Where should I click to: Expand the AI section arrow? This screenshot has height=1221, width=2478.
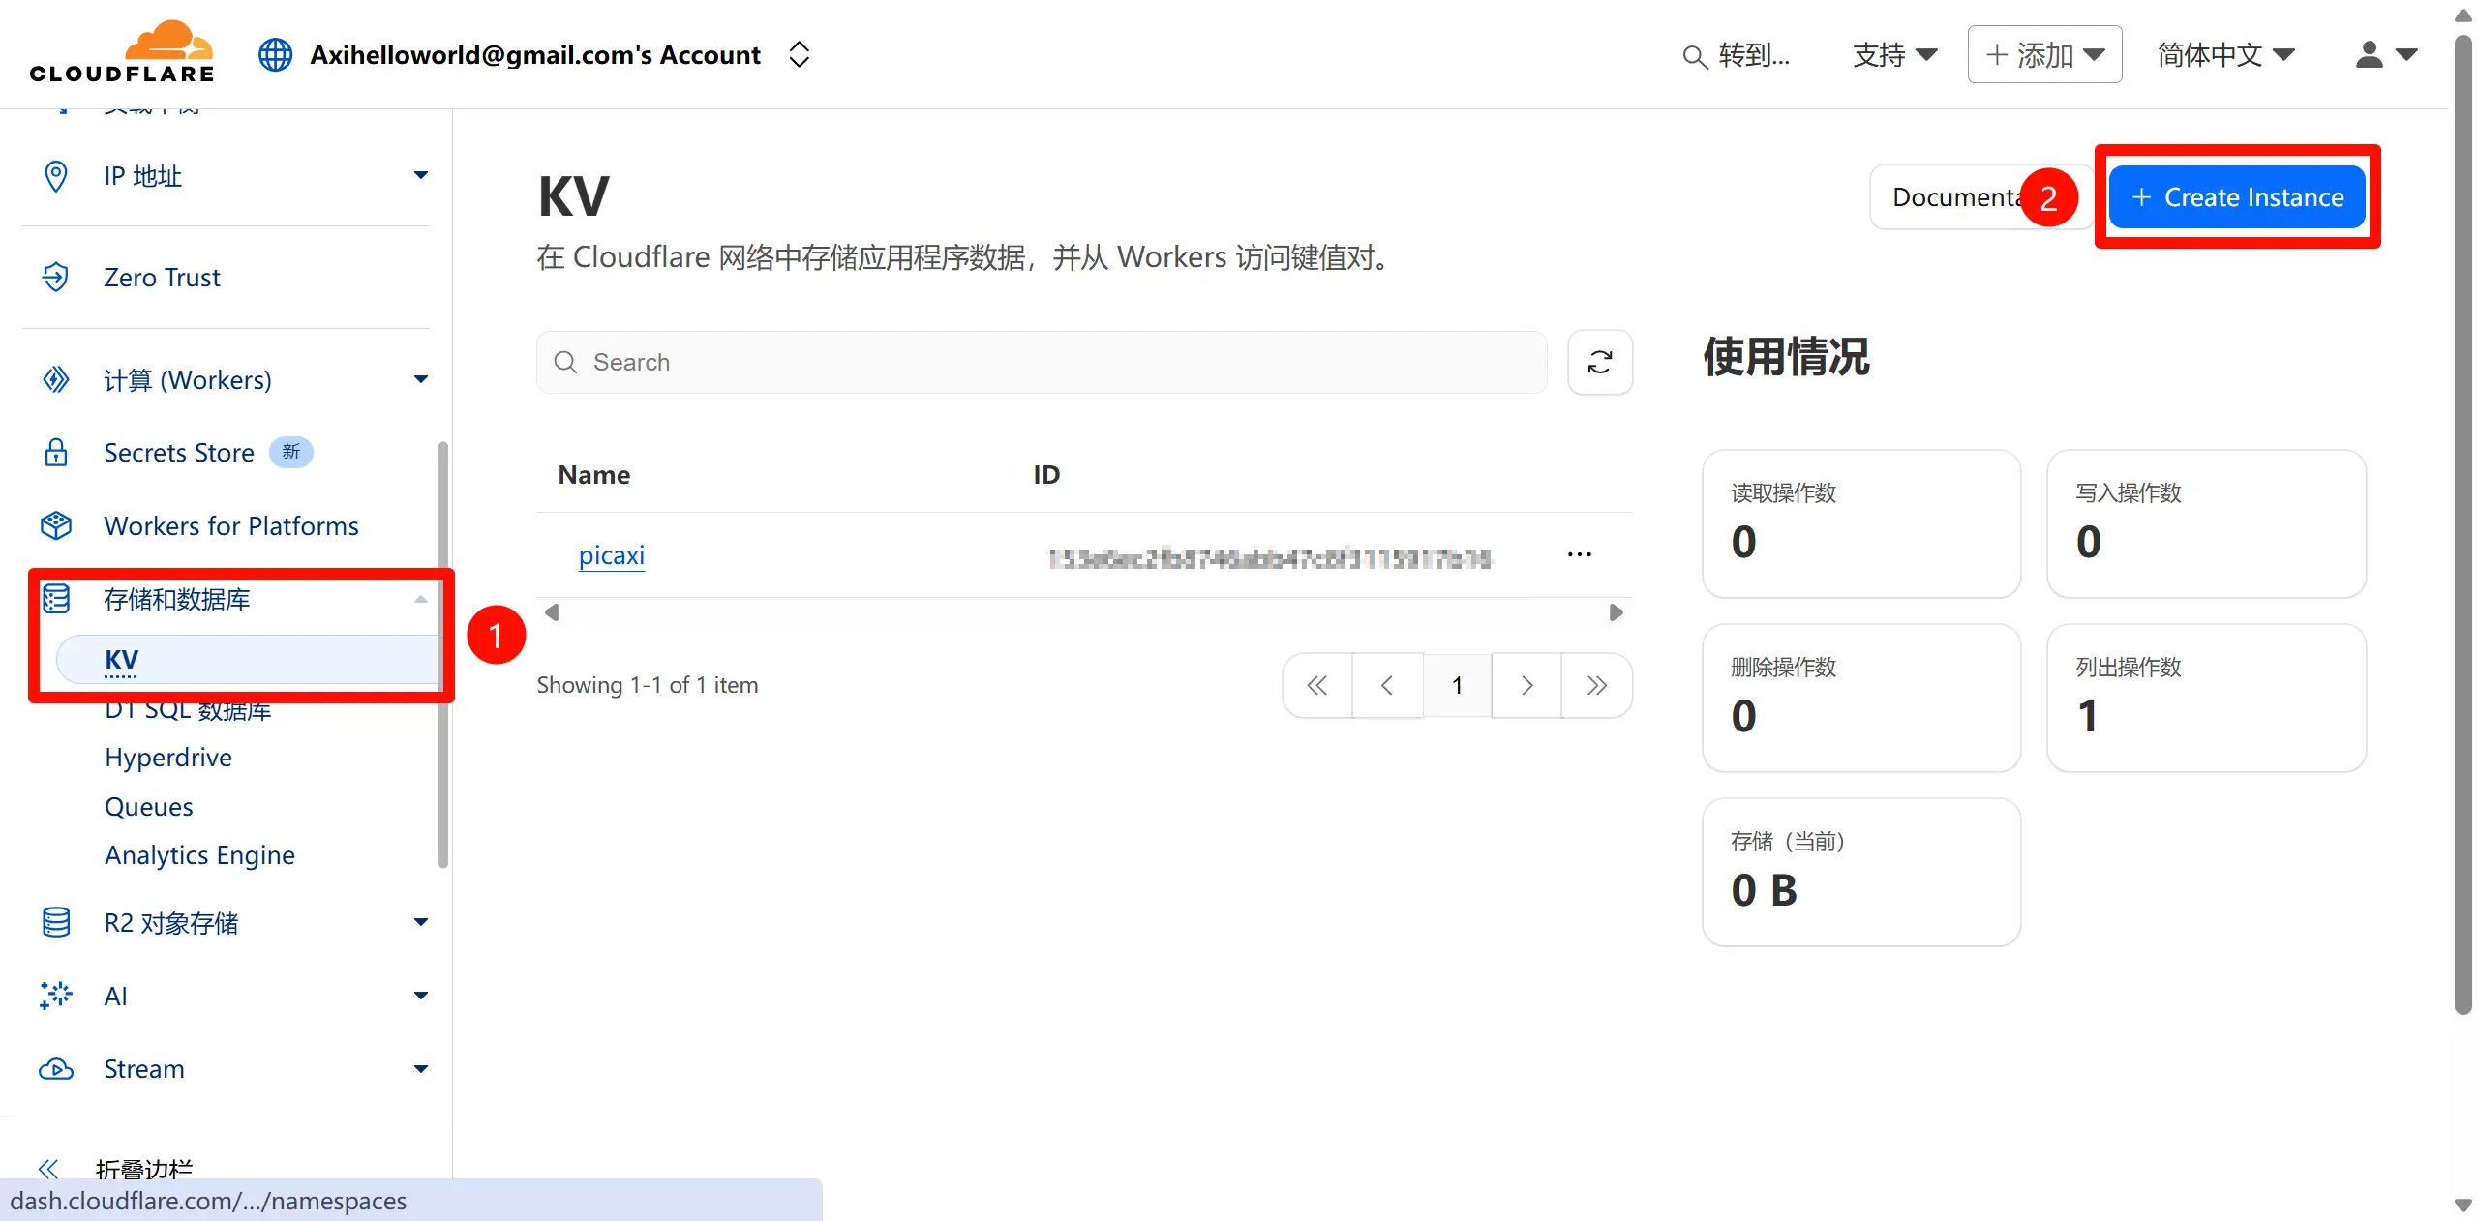click(x=421, y=996)
